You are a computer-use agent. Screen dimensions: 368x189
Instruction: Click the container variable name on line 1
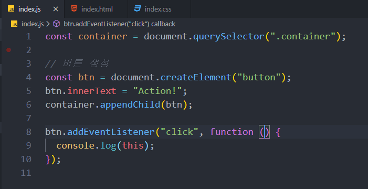[103, 36]
